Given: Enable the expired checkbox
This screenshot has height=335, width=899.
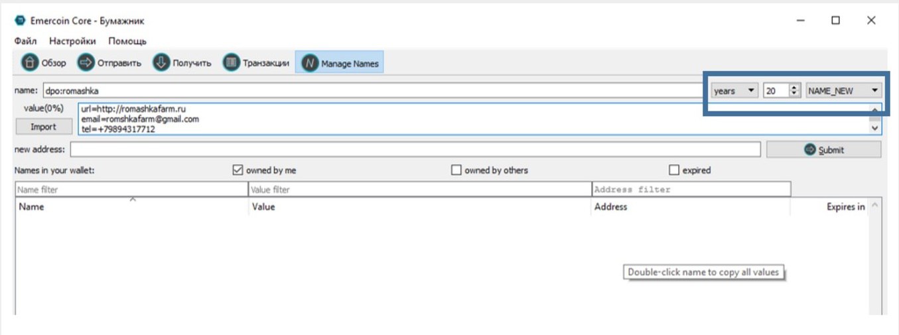Looking at the screenshot, I should pos(674,170).
